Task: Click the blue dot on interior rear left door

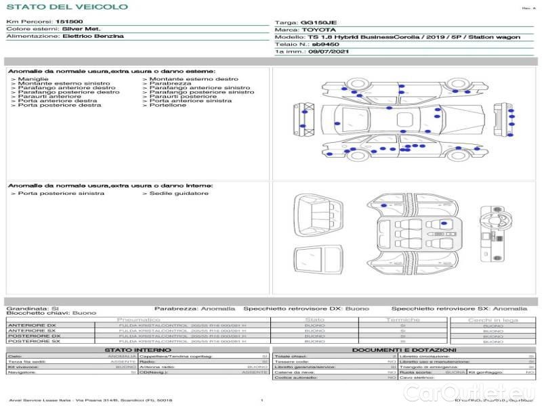Action: tap(384, 204)
